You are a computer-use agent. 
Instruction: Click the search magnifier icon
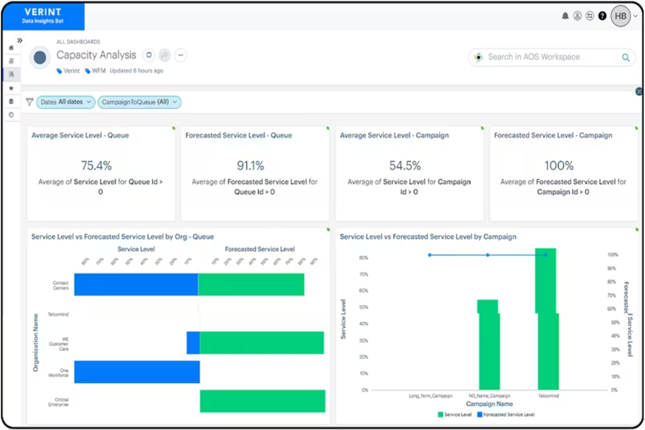(x=626, y=57)
